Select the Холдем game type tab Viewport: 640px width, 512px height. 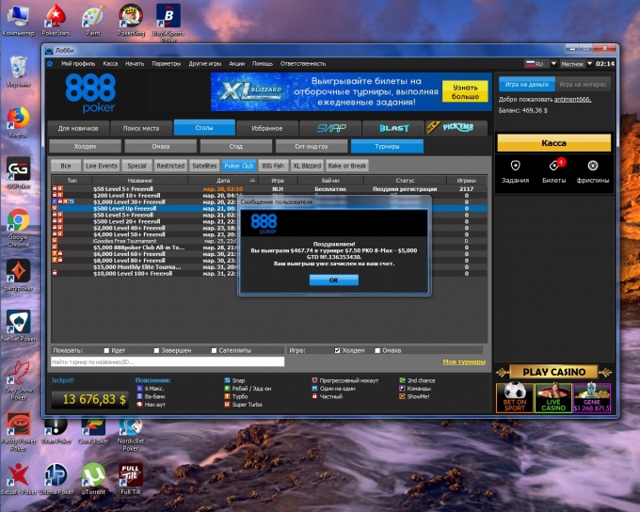85,146
